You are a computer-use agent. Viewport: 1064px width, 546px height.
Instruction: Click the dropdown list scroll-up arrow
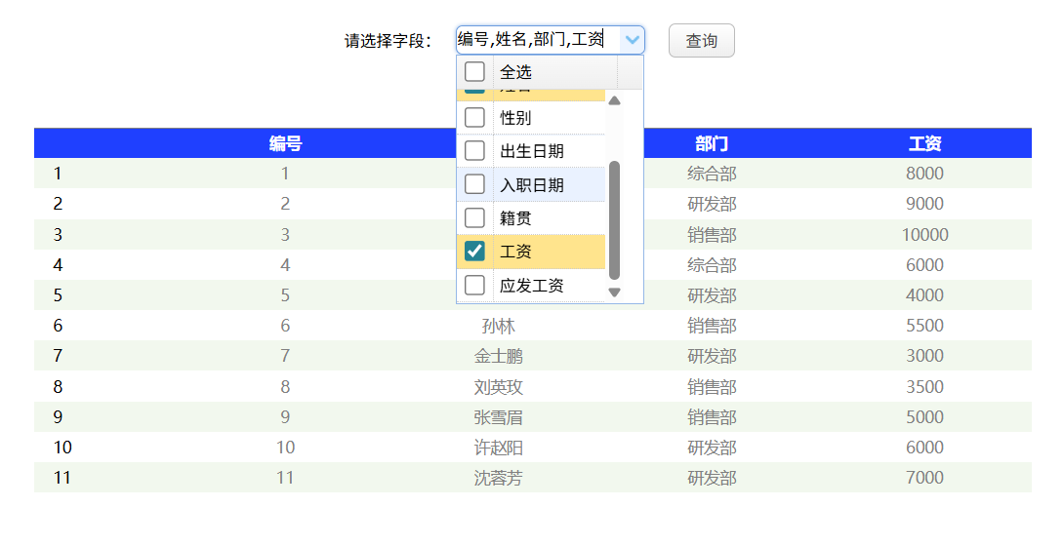(x=615, y=101)
